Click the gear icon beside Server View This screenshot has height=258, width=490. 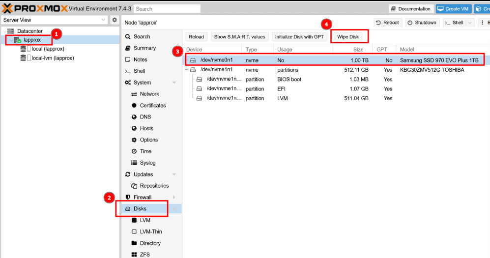coord(115,20)
